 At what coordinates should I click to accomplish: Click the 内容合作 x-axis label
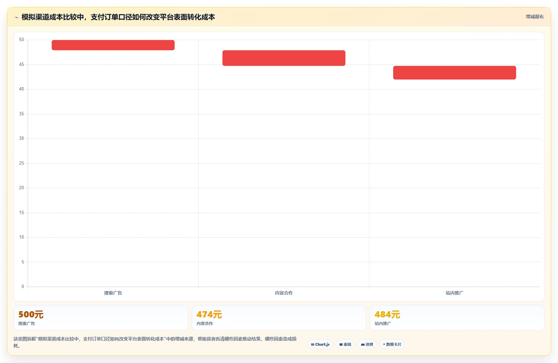point(284,293)
